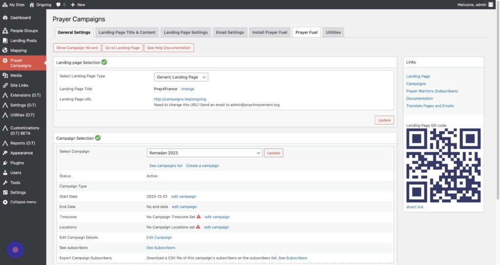Image resolution: width=500 pixels, height=265 pixels.
Task: Switch to the Landing Page Title & Content tab
Action: coord(127,33)
